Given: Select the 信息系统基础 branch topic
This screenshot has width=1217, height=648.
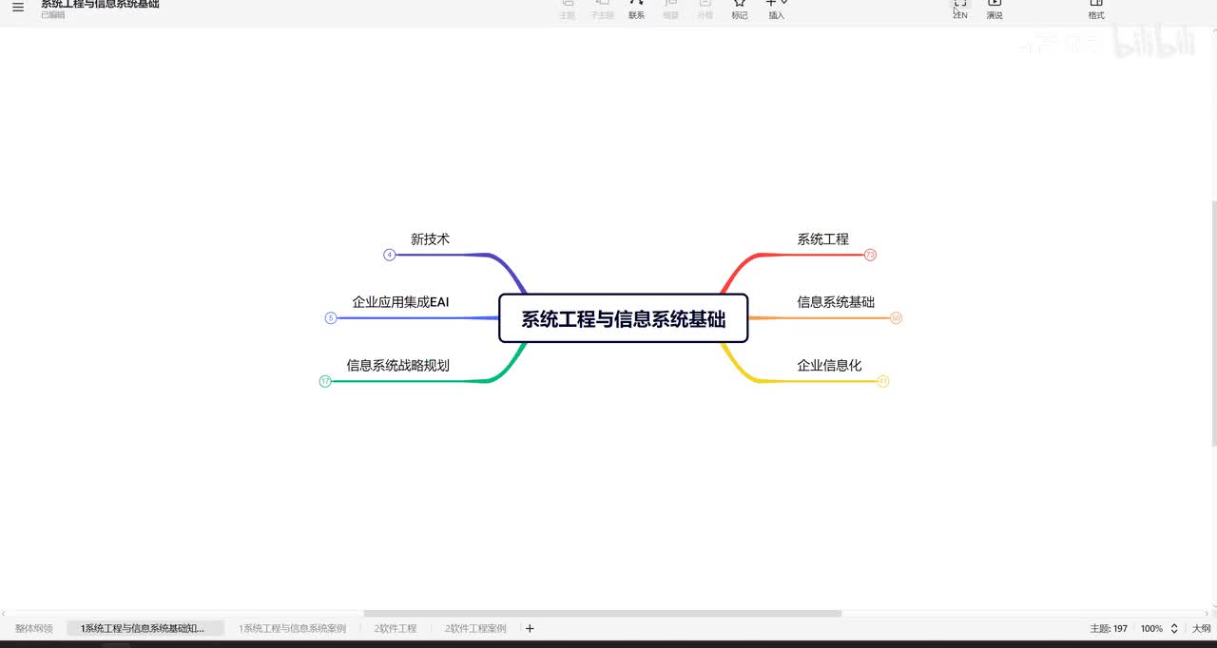Looking at the screenshot, I should point(836,302).
